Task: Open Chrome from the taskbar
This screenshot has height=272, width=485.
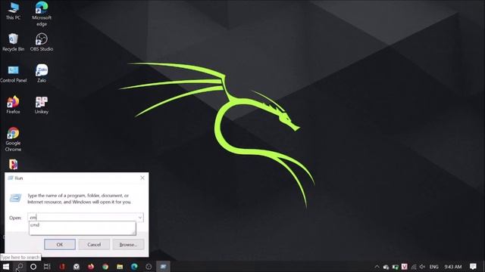Action: tap(105, 267)
